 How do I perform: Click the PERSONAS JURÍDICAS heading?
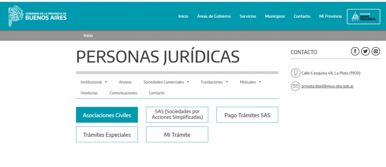(x=158, y=57)
